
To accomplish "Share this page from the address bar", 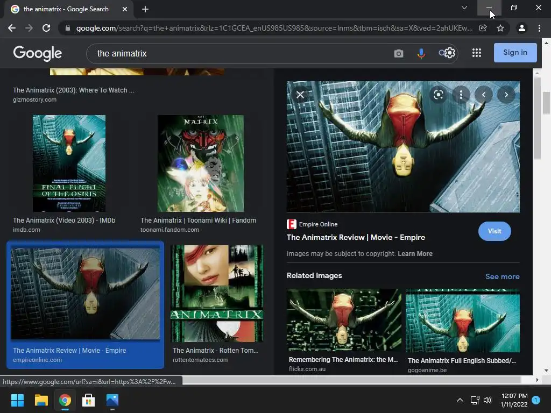I will click(483, 28).
